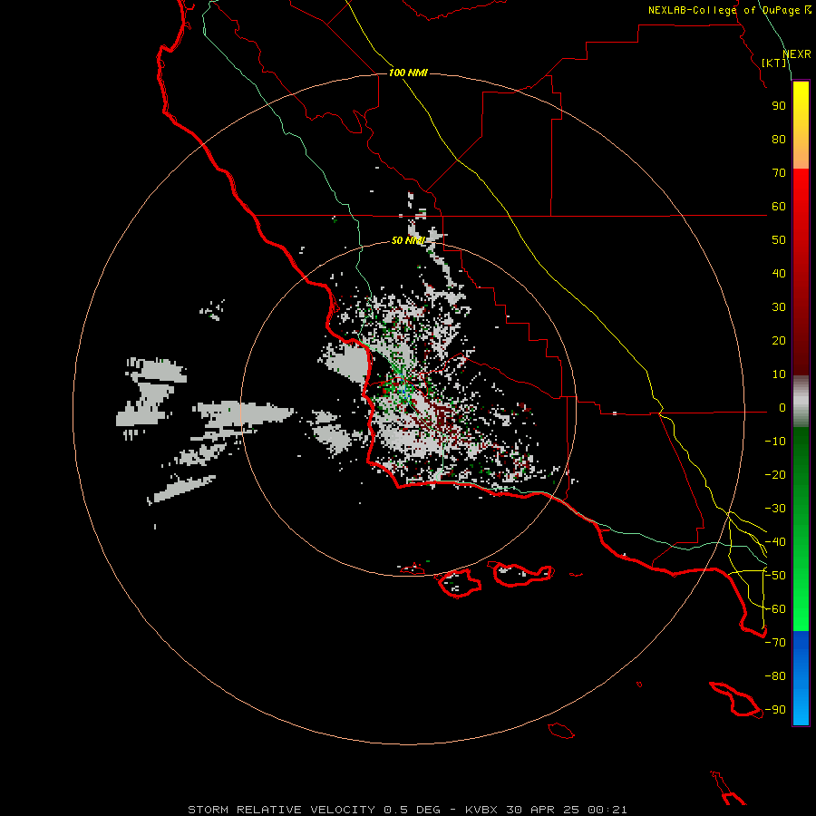Screen dimensions: 816x816
Task: Click the 20 value on velocity scale
Action: point(779,341)
